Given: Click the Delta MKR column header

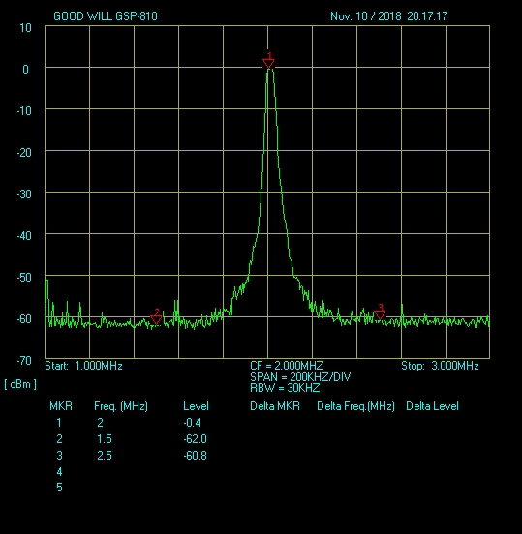Looking at the screenshot, I should coord(275,406).
